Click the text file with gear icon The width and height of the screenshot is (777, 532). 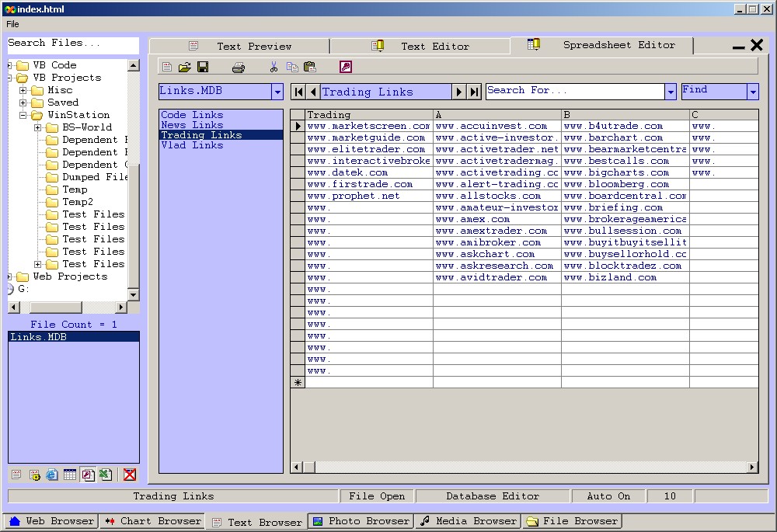34,475
